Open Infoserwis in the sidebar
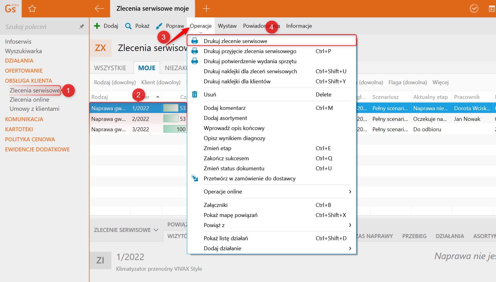This screenshot has height=282, width=496. click(18, 42)
